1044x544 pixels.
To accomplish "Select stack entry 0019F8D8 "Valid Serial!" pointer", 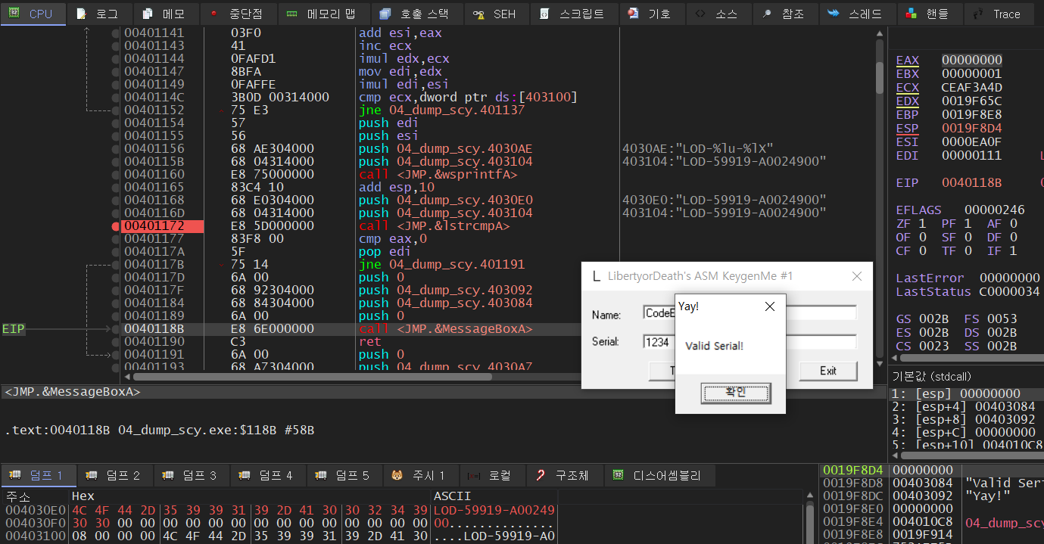I will tap(931, 483).
